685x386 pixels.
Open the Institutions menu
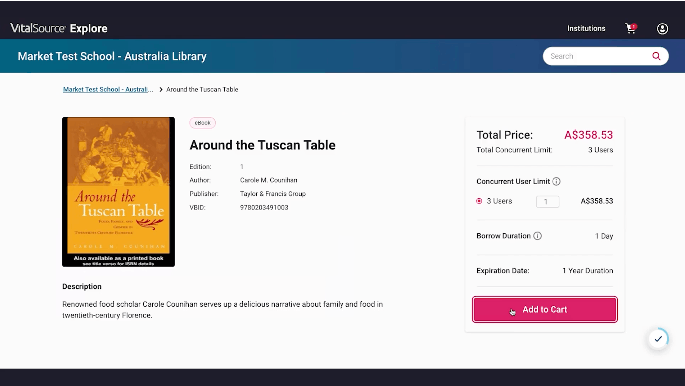coord(586,28)
